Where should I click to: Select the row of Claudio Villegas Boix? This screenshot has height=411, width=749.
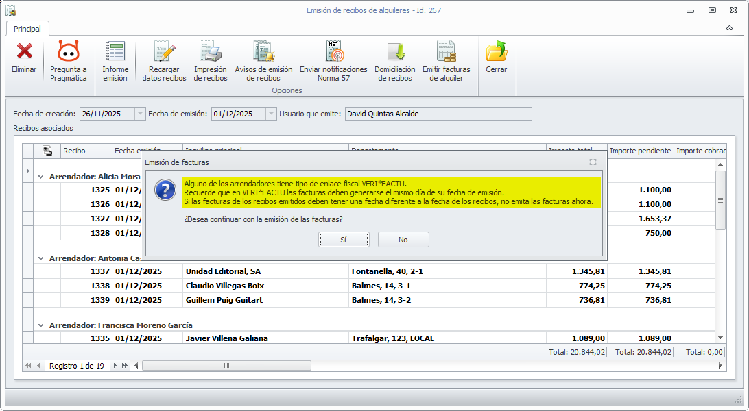click(x=374, y=286)
